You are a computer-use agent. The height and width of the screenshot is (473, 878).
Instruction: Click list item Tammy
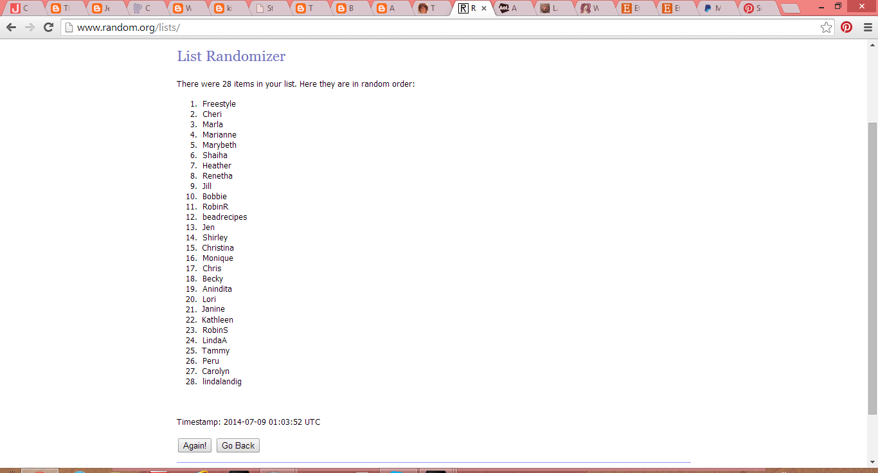point(215,351)
